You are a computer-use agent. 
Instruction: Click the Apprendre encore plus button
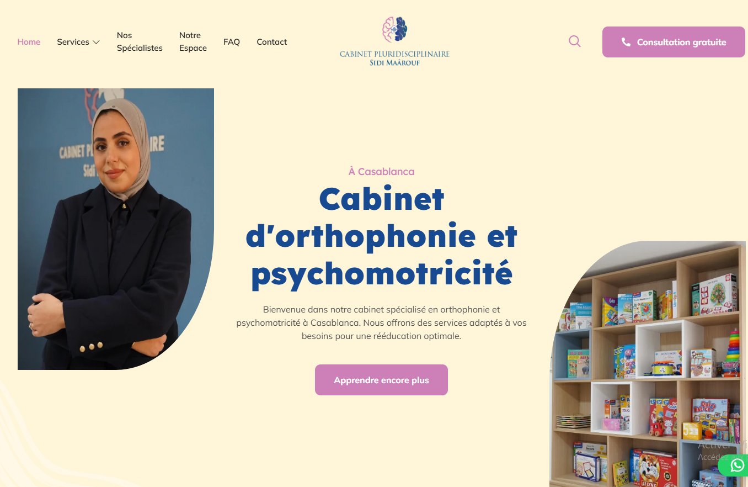pyautogui.click(x=381, y=380)
